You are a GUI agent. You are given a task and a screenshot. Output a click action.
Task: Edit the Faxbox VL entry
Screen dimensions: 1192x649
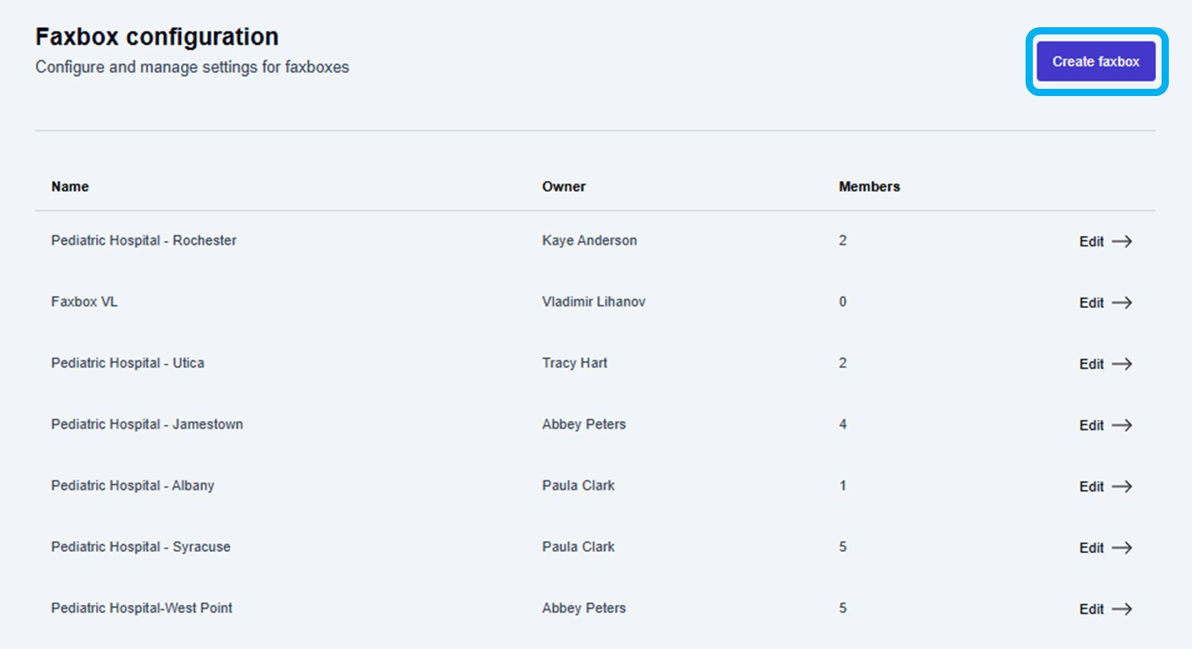coord(1091,302)
